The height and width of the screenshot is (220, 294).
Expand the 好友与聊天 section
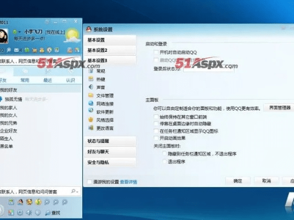click(110, 152)
